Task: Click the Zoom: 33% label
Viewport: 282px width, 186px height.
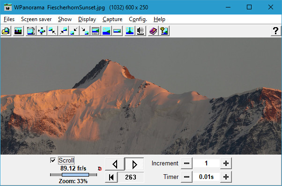Action: (x=73, y=181)
